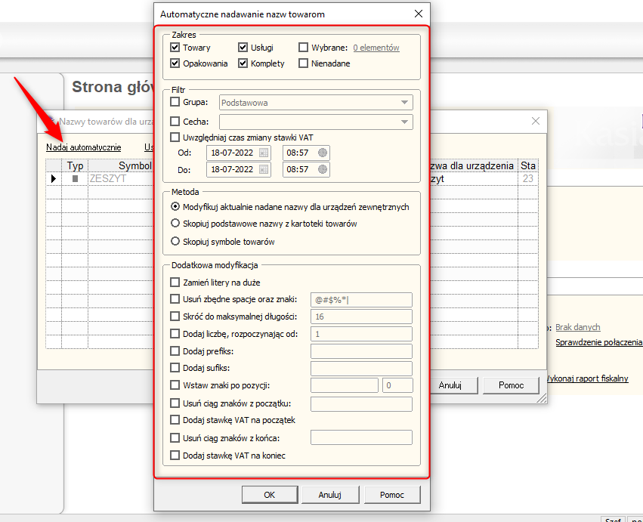Enable the Nienadane checkbox

(x=304, y=63)
